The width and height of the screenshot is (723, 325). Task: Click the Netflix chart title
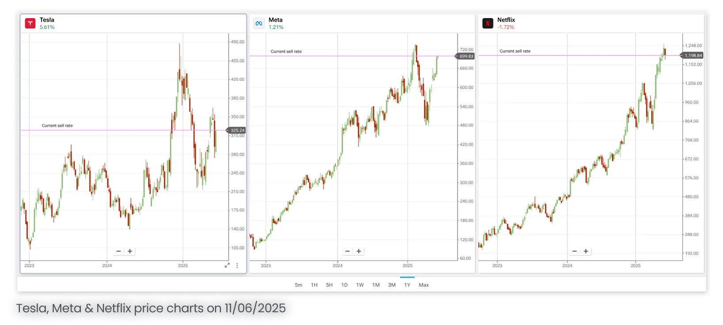point(506,20)
